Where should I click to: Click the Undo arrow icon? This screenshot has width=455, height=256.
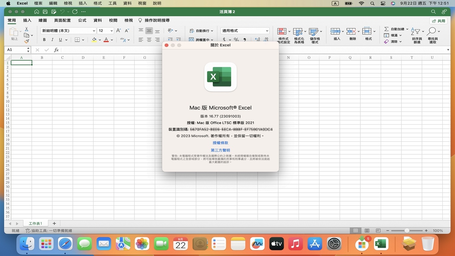(x=62, y=12)
